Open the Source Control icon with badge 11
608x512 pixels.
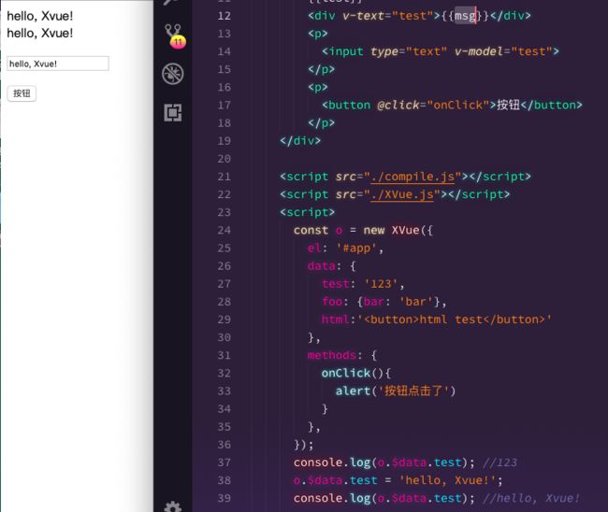pos(175,36)
